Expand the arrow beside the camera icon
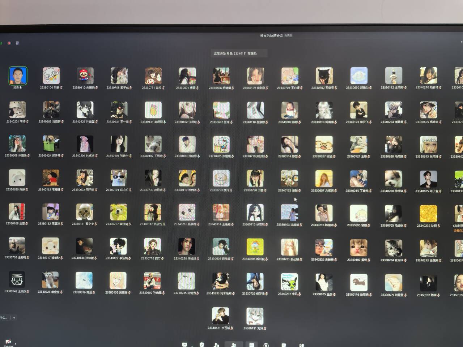This screenshot has width=463, height=347. pos(15,343)
